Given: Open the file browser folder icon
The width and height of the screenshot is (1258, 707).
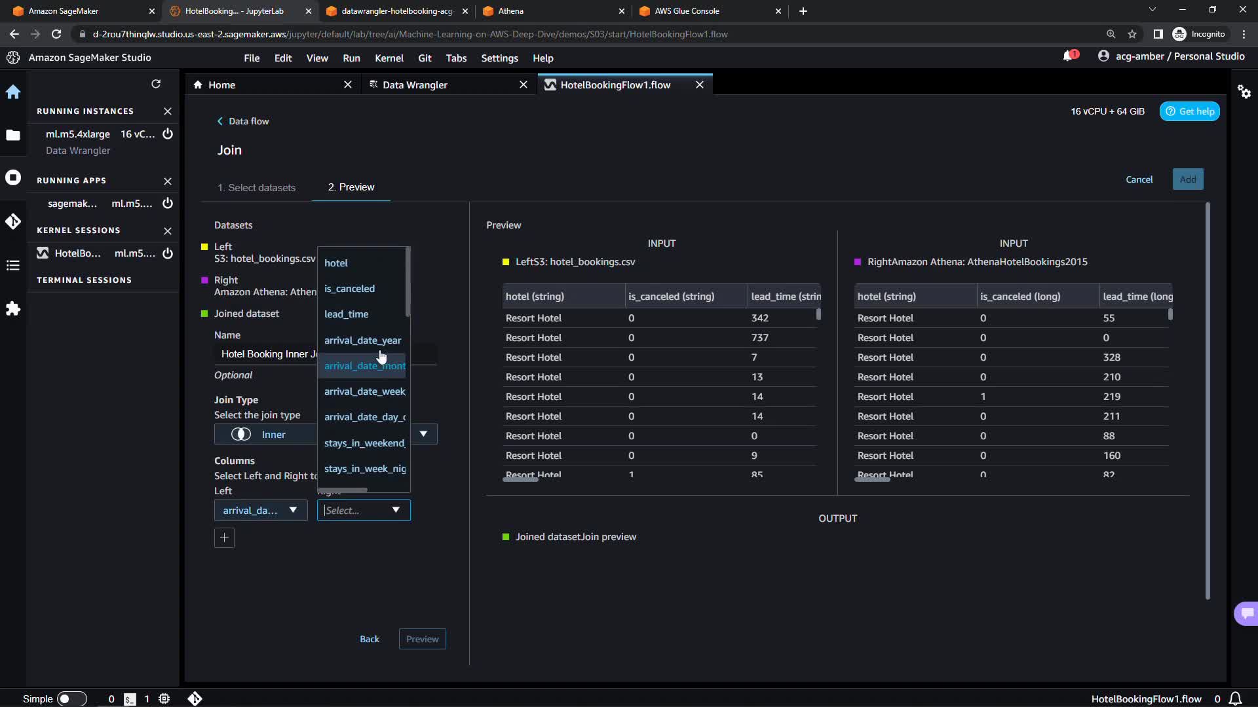Looking at the screenshot, I should click(x=13, y=135).
